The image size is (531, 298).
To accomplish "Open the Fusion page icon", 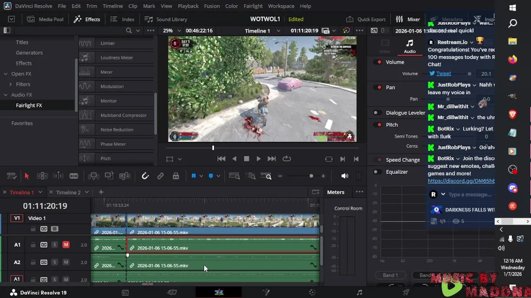I will coord(266,293).
